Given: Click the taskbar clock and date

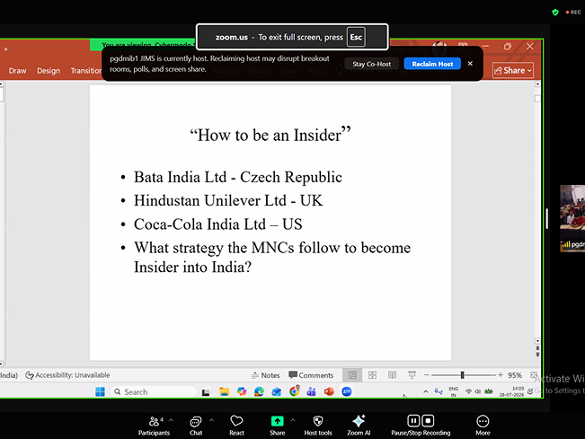Looking at the screenshot, I should click(511, 391).
